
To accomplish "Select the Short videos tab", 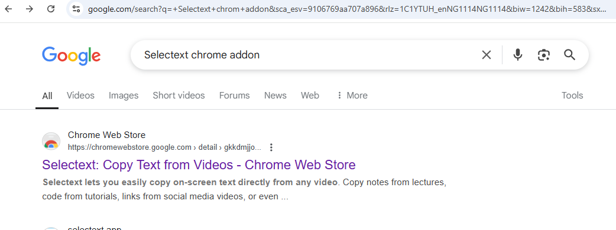I will point(179,96).
